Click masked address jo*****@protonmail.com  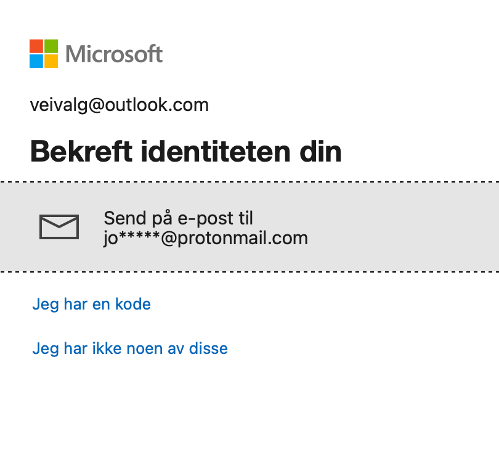click(205, 237)
